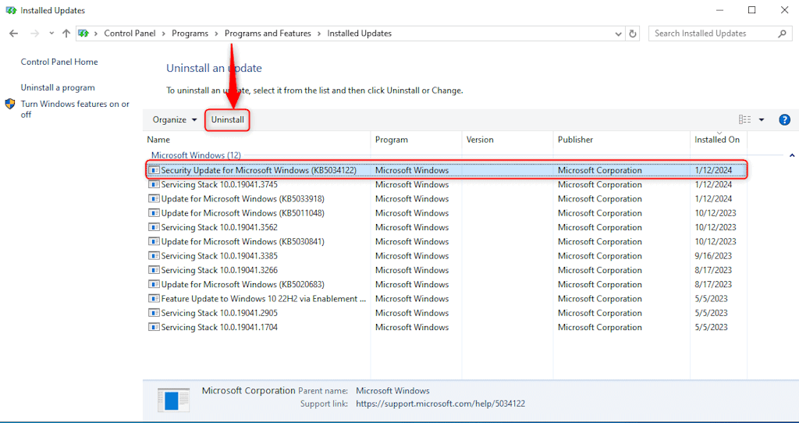799x423 pixels.
Task: Select Servicing Stack 10.0.19041.3745
Action: point(446,184)
